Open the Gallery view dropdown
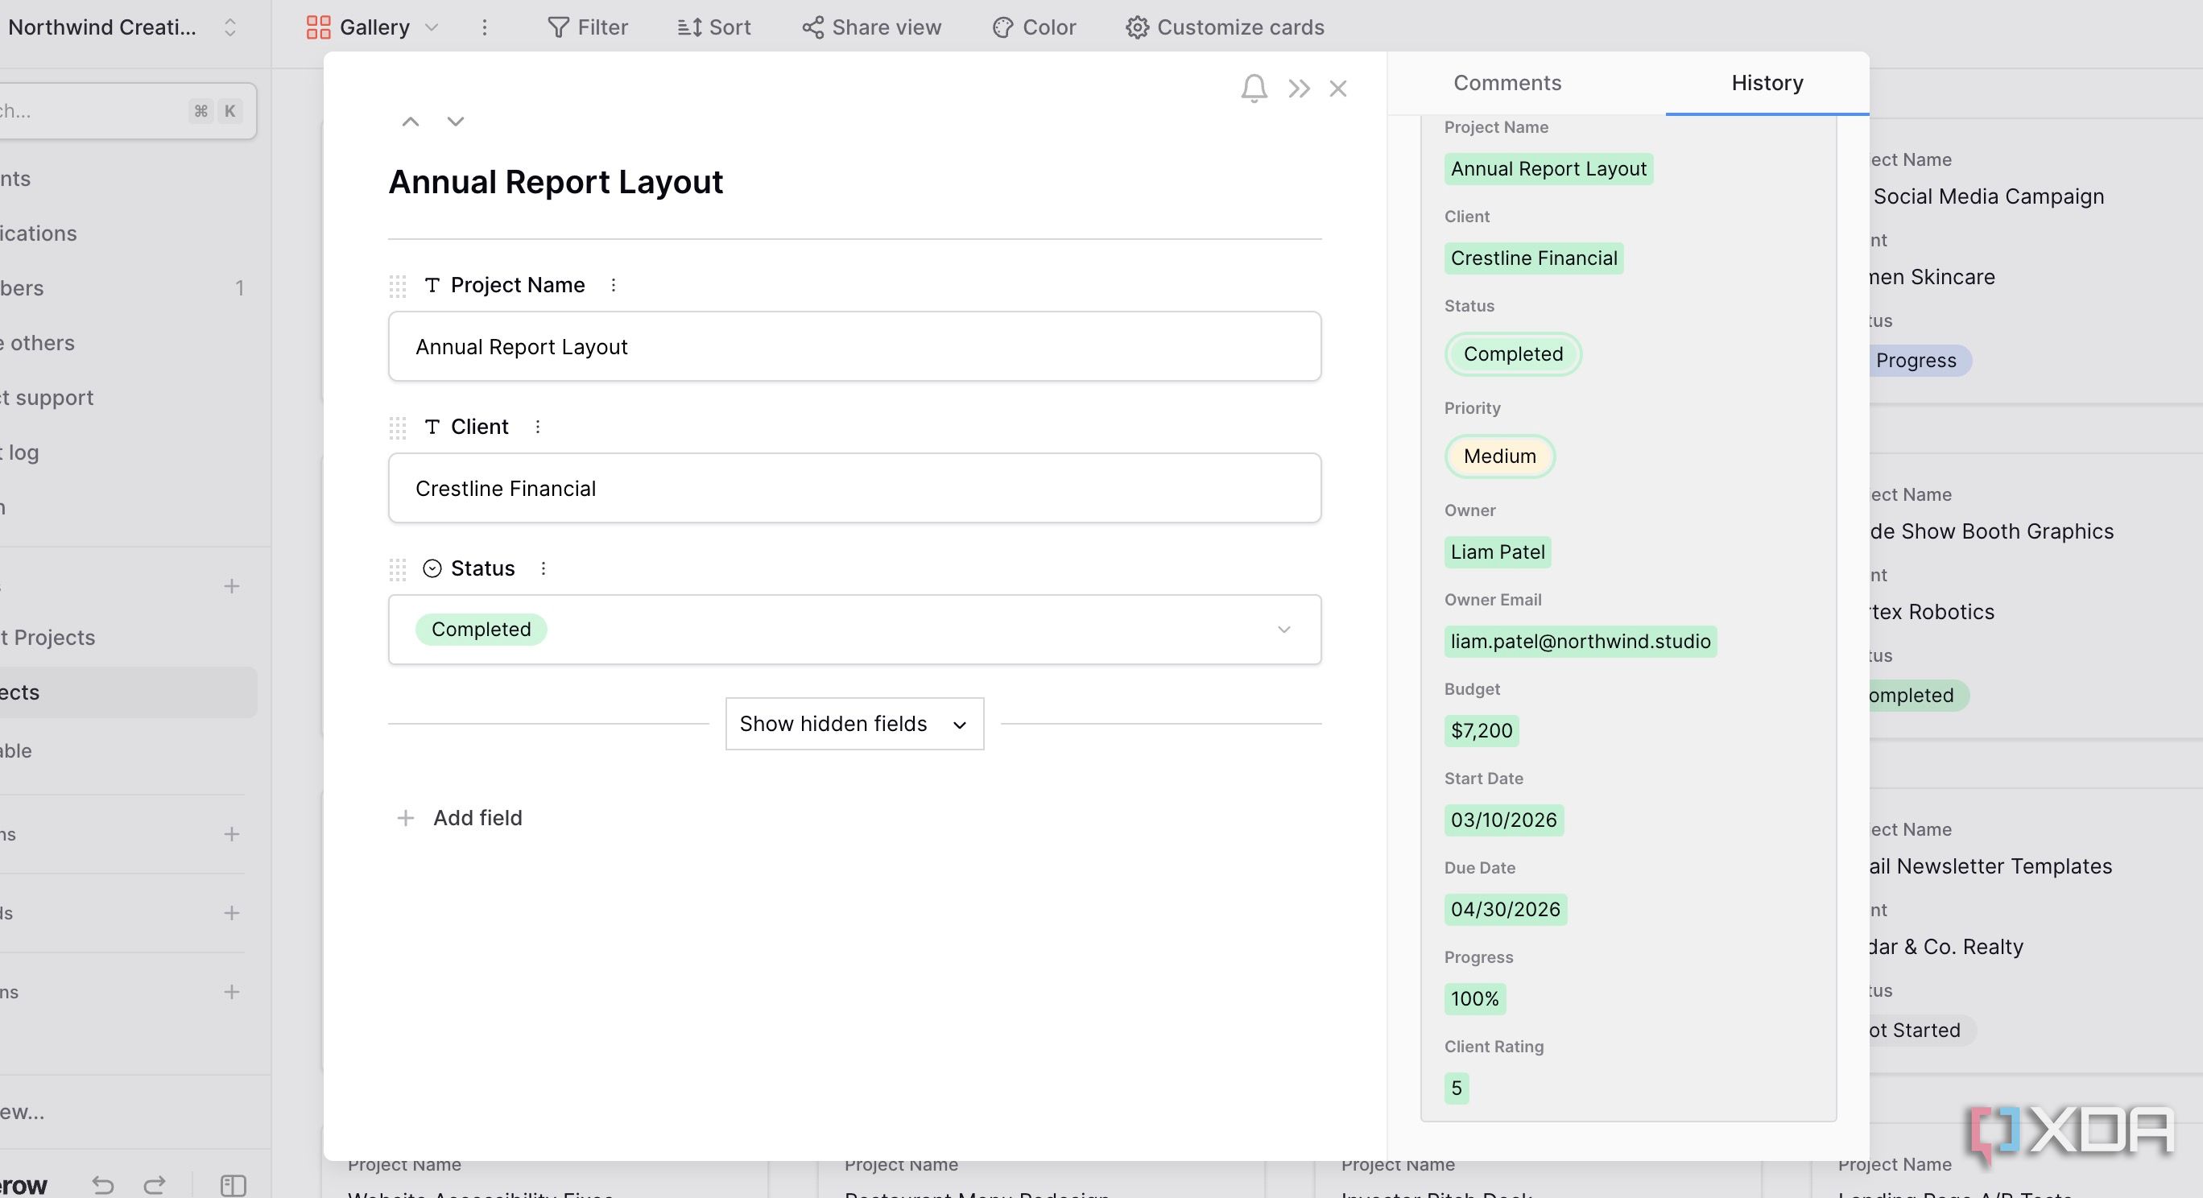 coord(373,27)
